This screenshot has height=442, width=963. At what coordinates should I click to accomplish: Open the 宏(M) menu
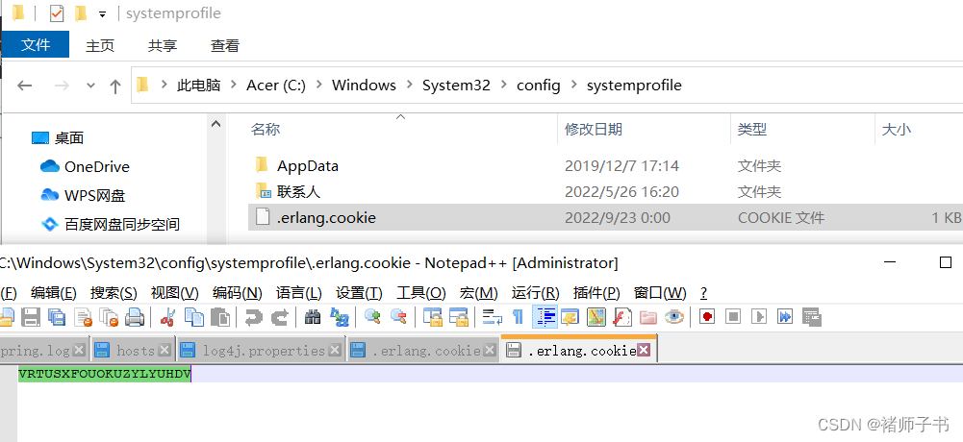tap(478, 292)
